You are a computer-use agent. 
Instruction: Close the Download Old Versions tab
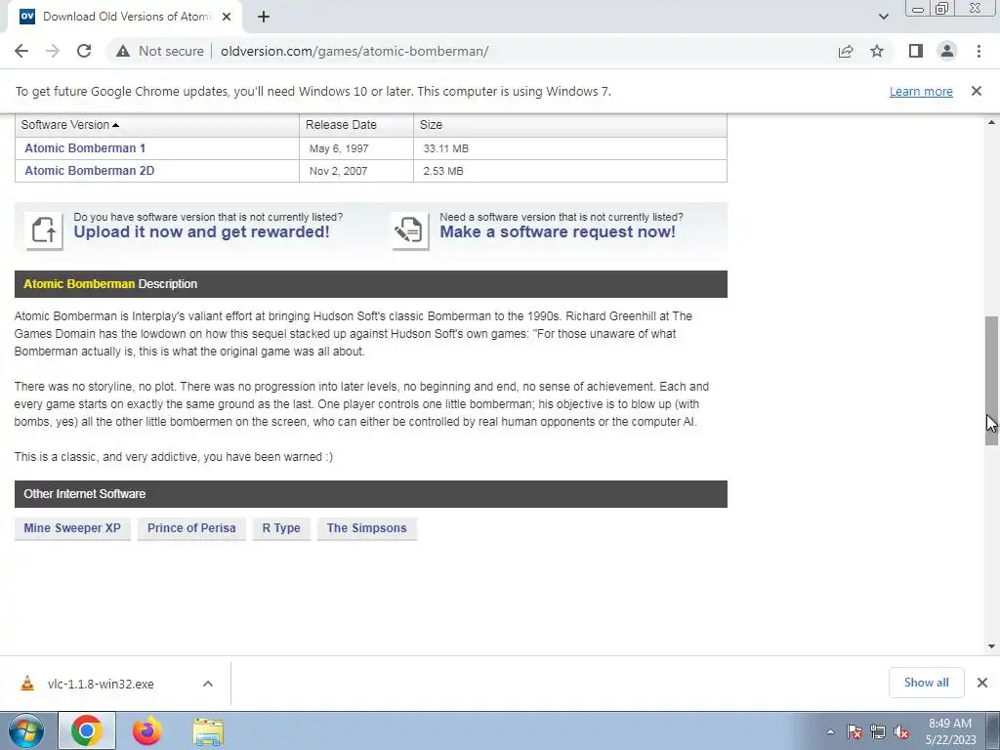tap(227, 17)
